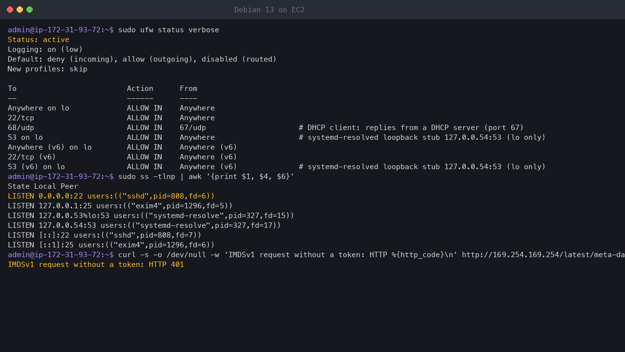Click the yellow minimize window button

pos(20,10)
